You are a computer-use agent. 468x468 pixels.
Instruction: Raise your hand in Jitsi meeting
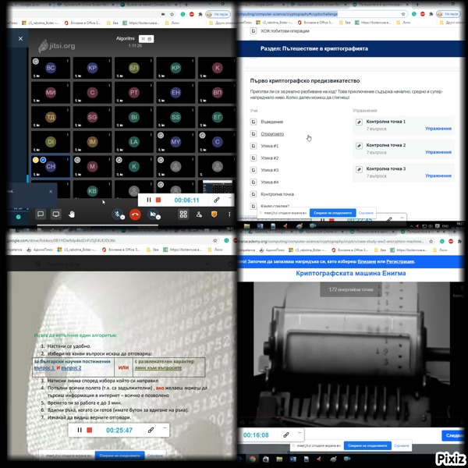[72, 214]
